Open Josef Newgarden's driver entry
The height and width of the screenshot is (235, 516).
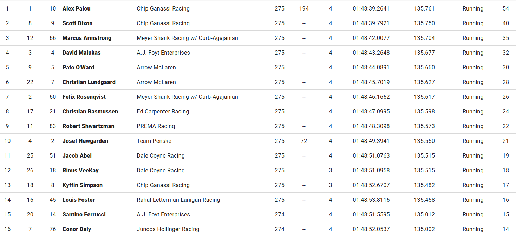pyautogui.click(x=85, y=141)
